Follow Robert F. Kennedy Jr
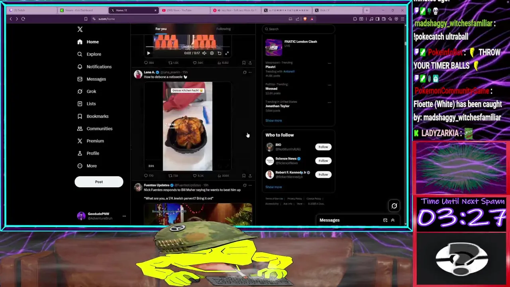This screenshot has width=510, height=287. (323, 174)
